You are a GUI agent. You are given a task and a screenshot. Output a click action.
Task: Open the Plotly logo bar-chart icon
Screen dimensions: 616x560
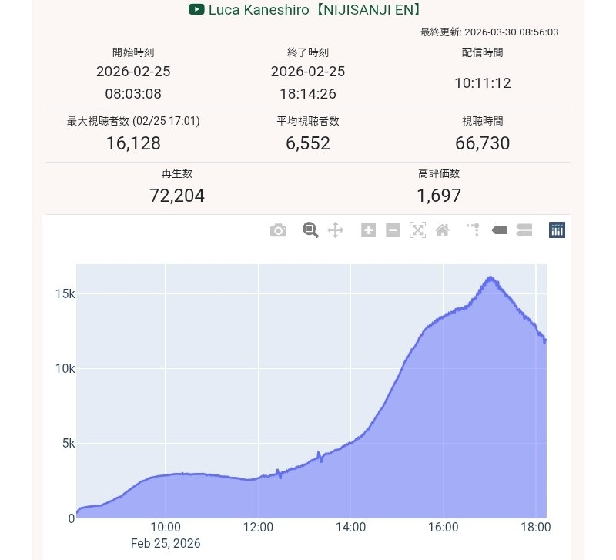(557, 230)
